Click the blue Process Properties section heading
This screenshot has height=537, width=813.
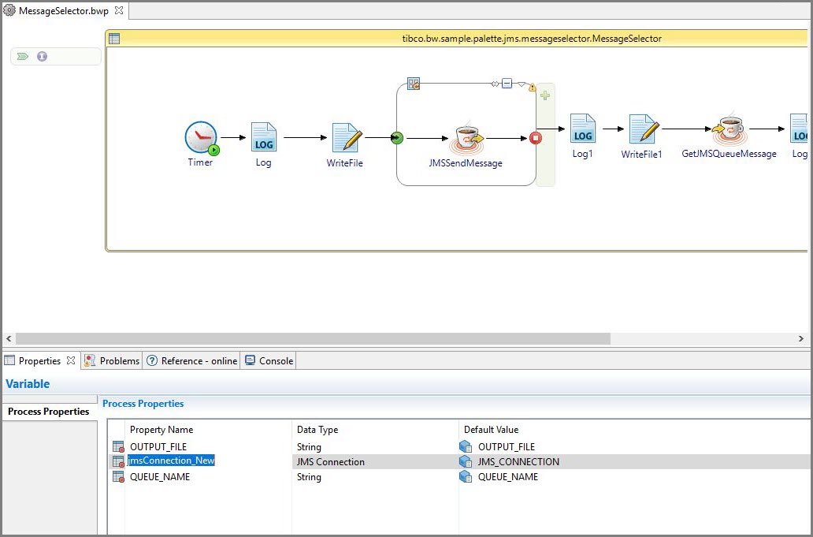143,404
